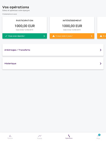Screen dimensions: 106x141
Task: Open chevron on orange Il vous reste banner
Action: coord(92,36)
